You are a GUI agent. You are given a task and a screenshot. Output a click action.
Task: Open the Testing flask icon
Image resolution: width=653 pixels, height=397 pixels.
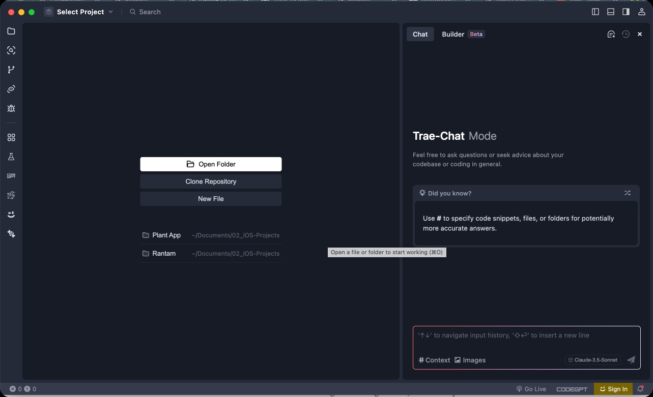[x=11, y=157]
